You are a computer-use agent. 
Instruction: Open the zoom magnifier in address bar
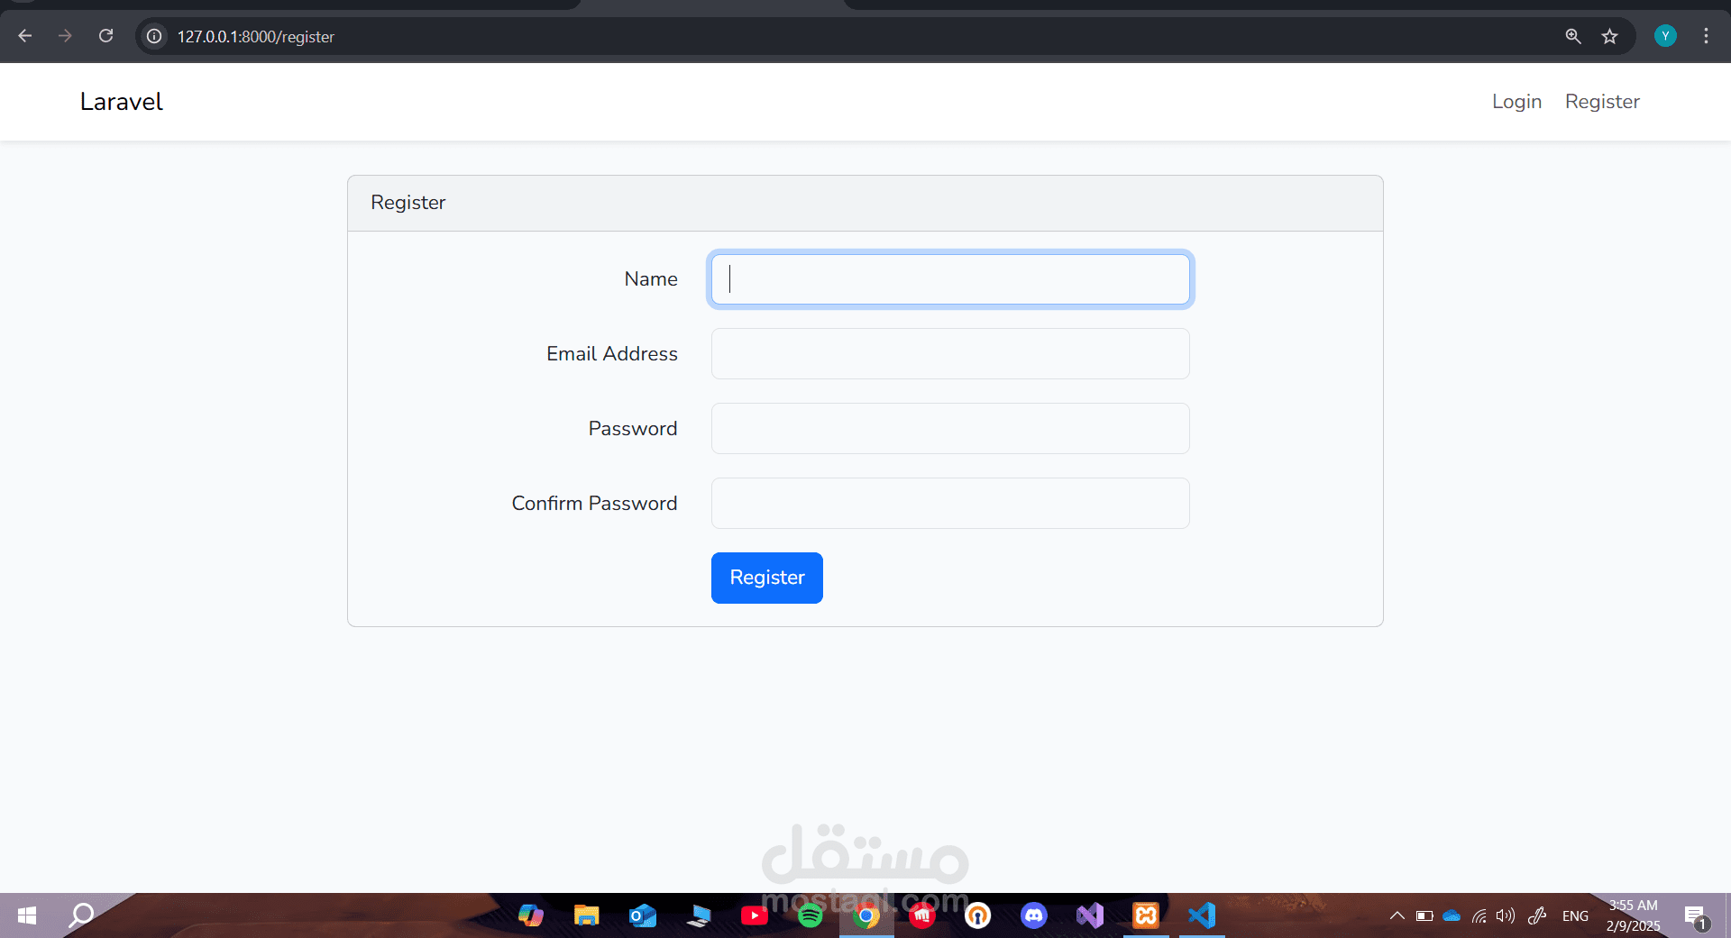(1573, 36)
